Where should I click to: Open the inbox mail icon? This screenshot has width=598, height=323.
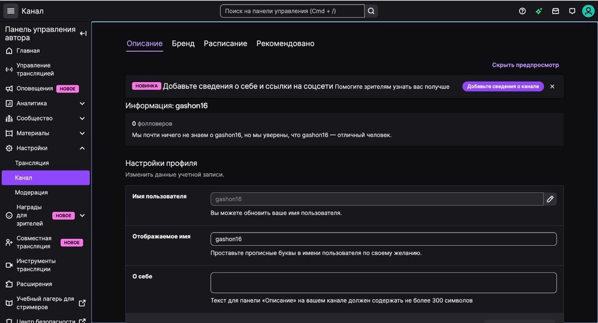click(x=555, y=11)
